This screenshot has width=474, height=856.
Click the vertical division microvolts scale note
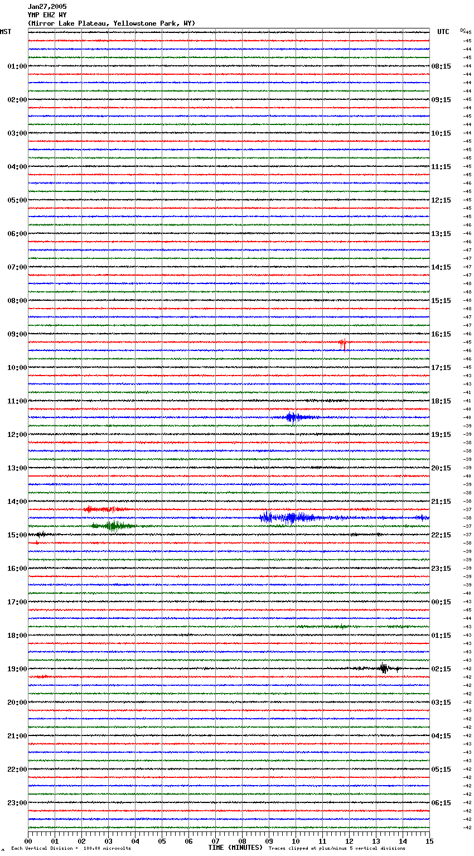[71, 849]
